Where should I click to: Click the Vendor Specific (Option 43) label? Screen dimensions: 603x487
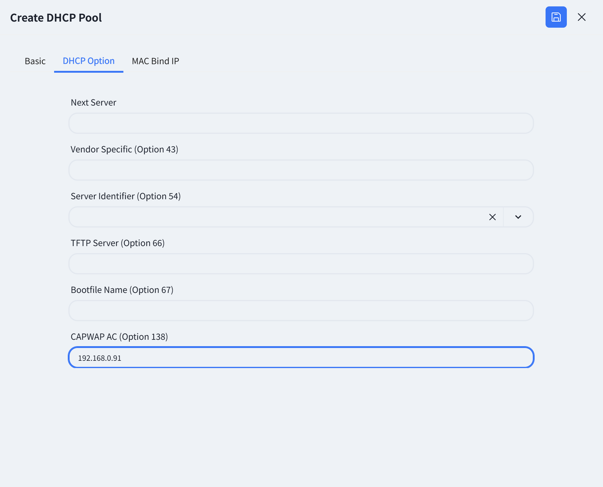point(125,149)
